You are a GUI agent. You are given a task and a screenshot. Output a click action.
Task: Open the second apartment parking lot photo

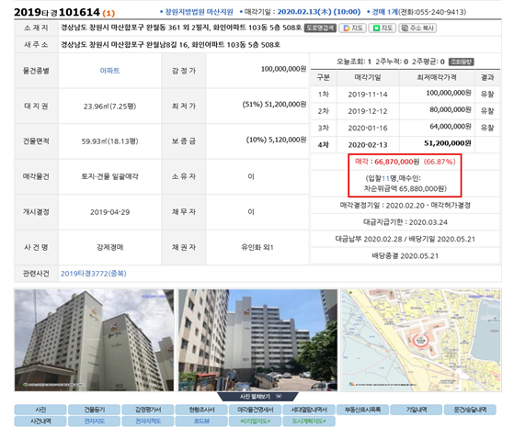[x=257, y=340]
